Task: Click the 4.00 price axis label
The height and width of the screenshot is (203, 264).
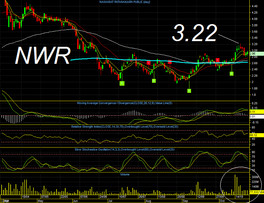Action: [255, 19]
